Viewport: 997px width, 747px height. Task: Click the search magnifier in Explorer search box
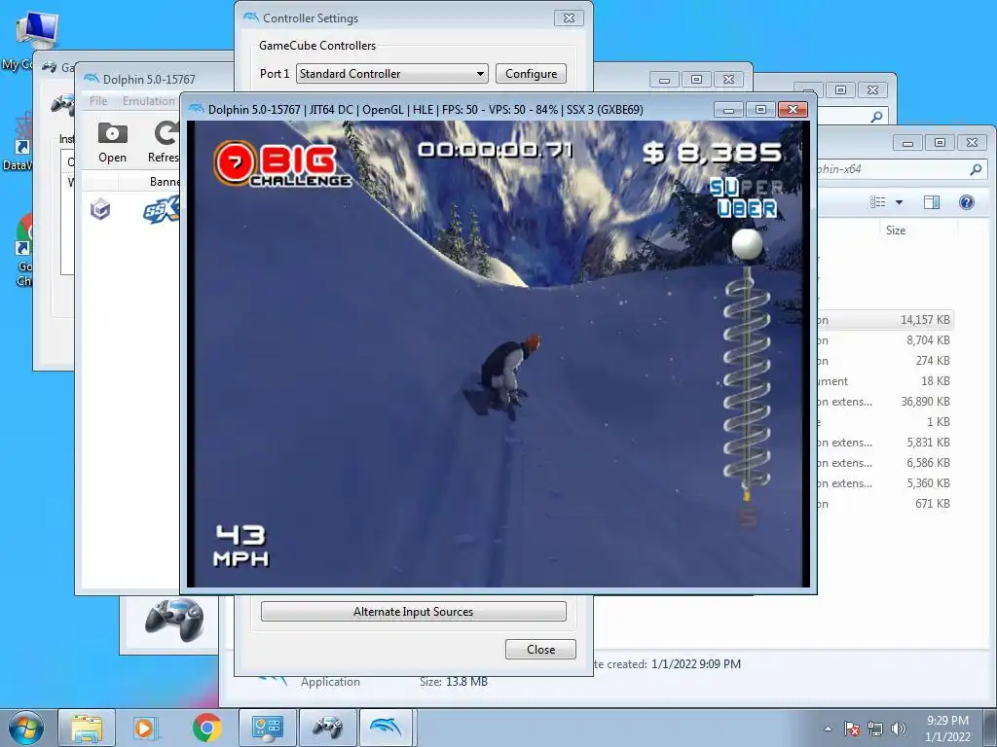976,169
